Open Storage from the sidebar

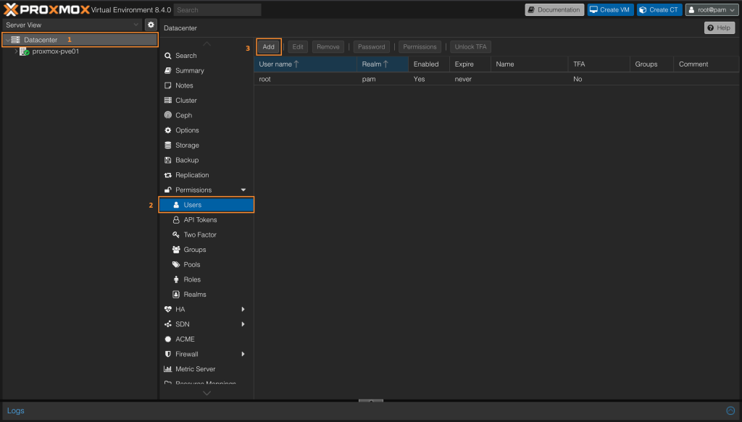click(x=186, y=145)
